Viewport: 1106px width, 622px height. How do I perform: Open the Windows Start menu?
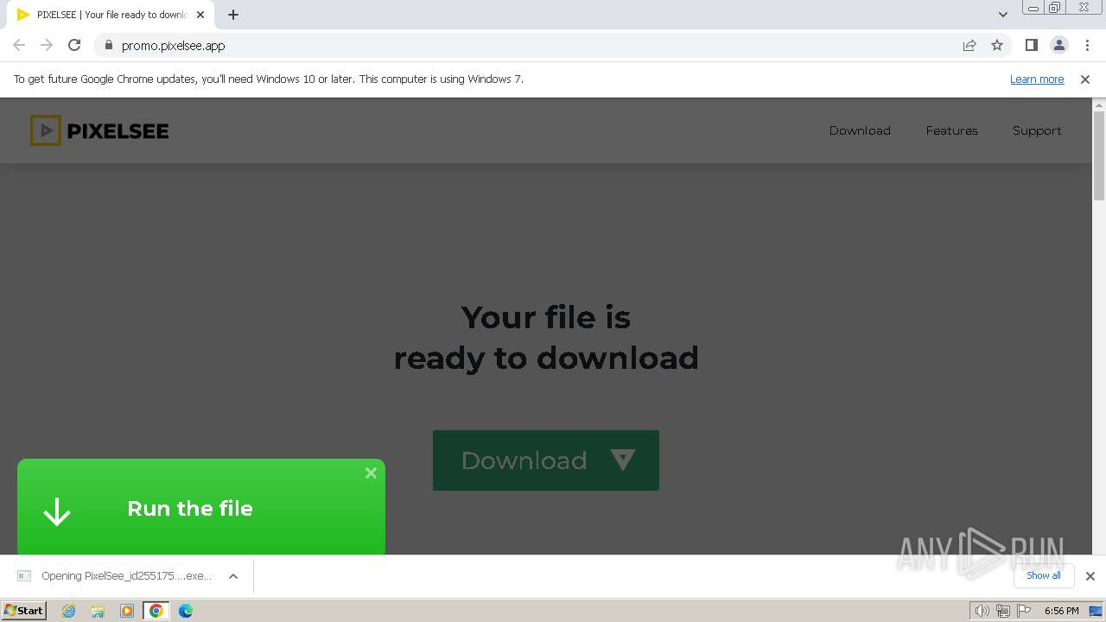tap(23, 610)
